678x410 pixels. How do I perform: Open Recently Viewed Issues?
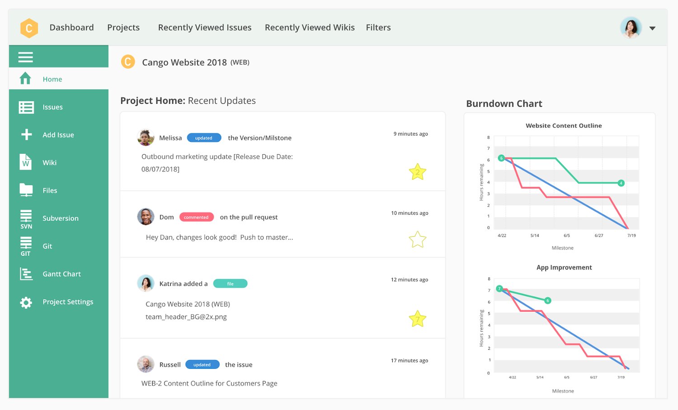click(204, 28)
